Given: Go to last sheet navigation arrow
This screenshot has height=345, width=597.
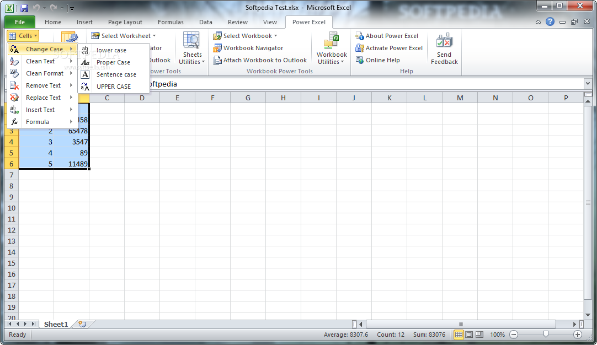Looking at the screenshot, I should [x=34, y=324].
